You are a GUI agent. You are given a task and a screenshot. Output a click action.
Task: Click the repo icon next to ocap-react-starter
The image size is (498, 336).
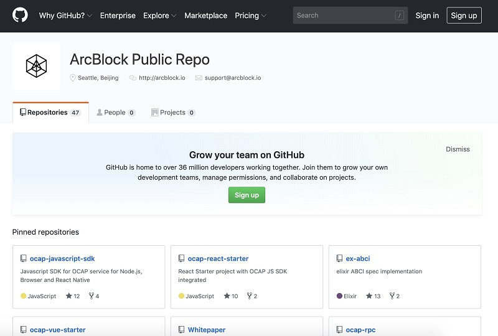click(181, 258)
